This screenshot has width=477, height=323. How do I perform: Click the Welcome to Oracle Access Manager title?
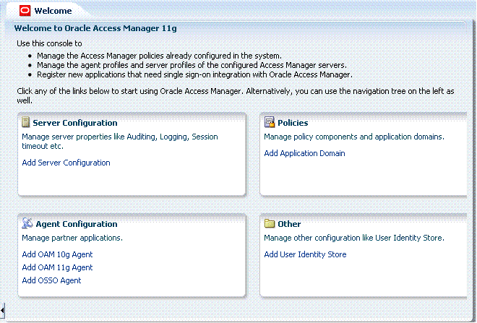(x=95, y=28)
